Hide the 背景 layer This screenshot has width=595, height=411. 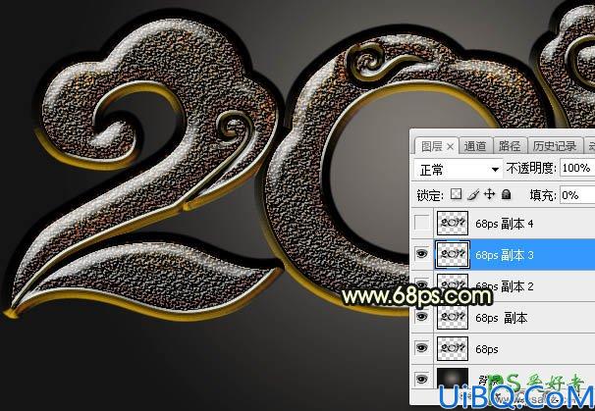point(421,379)
